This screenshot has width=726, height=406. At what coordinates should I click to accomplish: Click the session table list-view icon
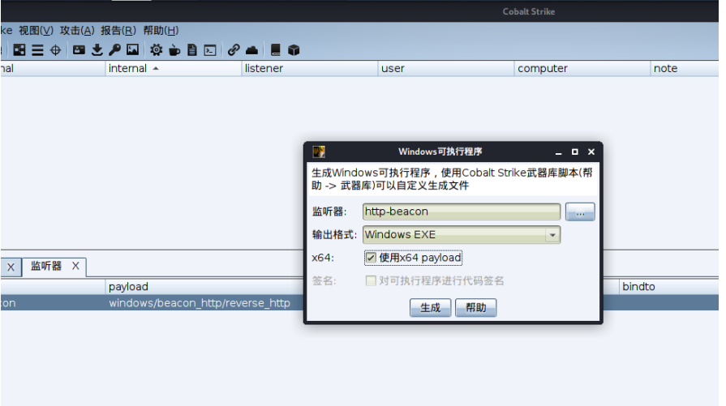coord(37,50)
